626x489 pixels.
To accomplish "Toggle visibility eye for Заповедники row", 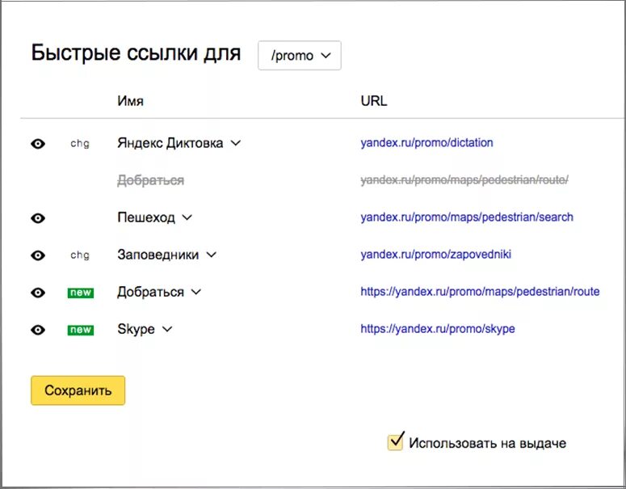I will pyautogui.click(x=38, y=255).
